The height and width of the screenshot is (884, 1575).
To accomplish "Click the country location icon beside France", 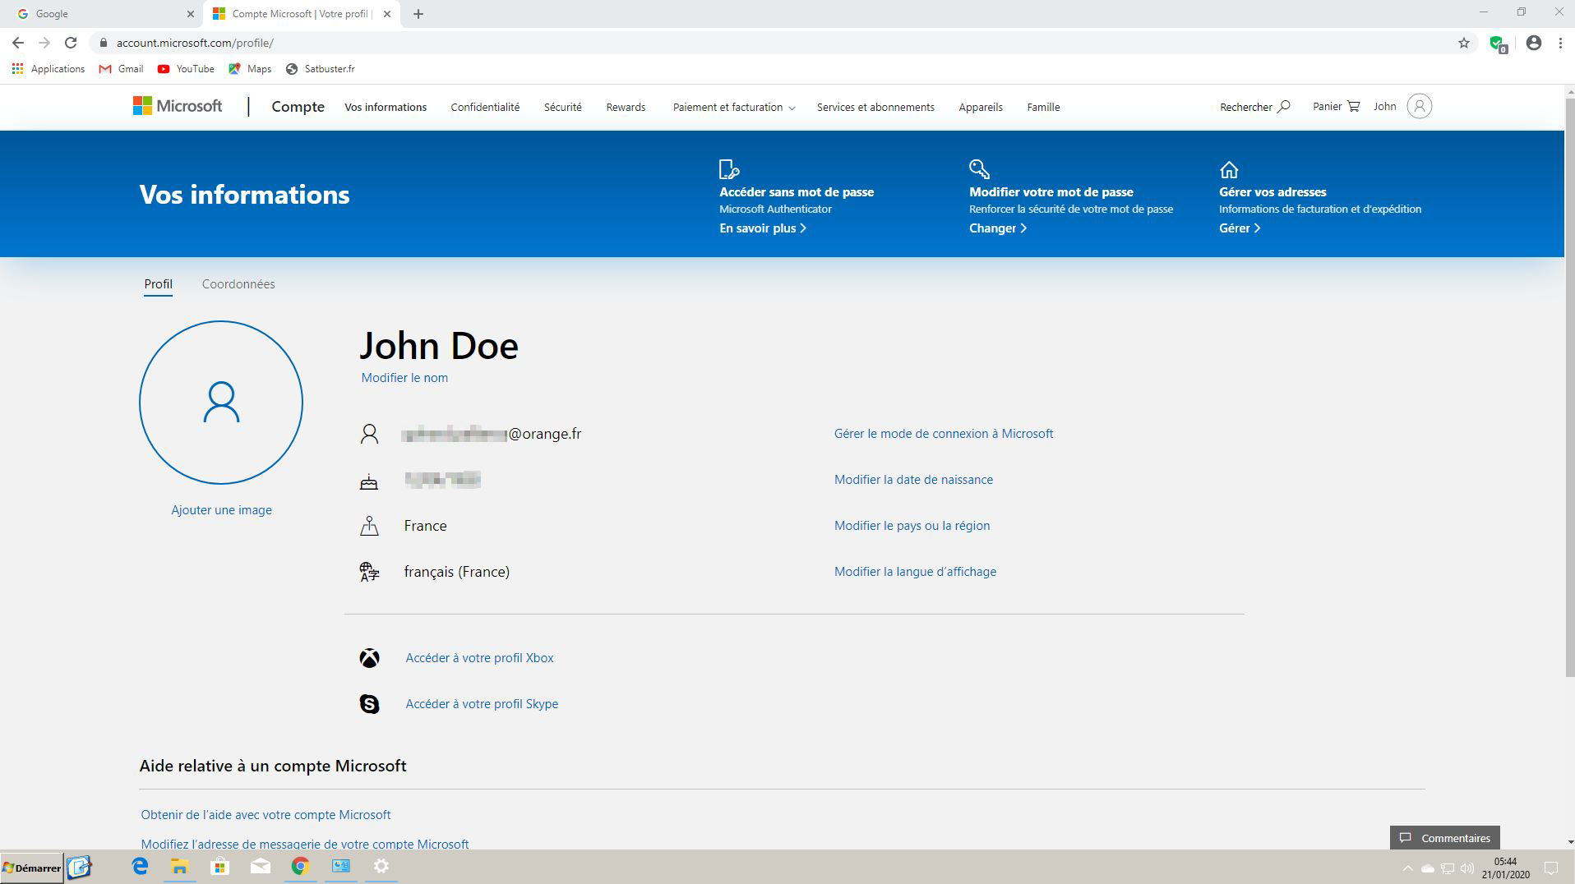I will [x=369, y=526].
